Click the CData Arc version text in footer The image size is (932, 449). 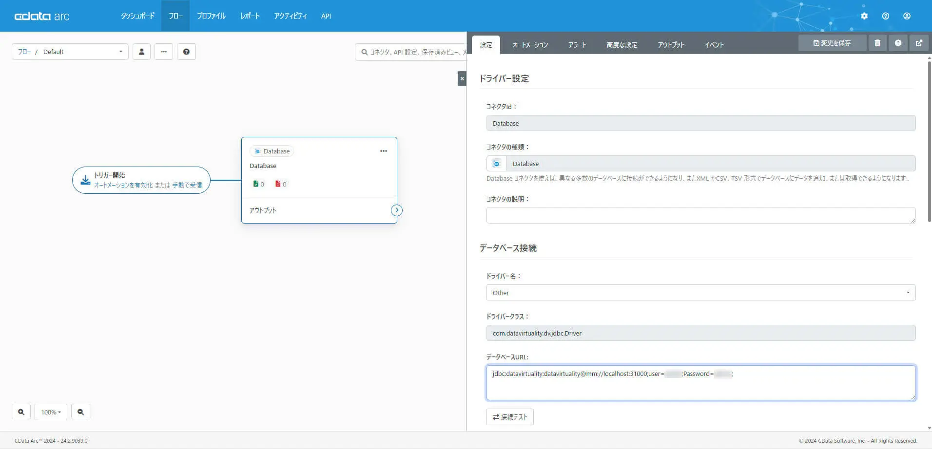(x=51, y=441)
